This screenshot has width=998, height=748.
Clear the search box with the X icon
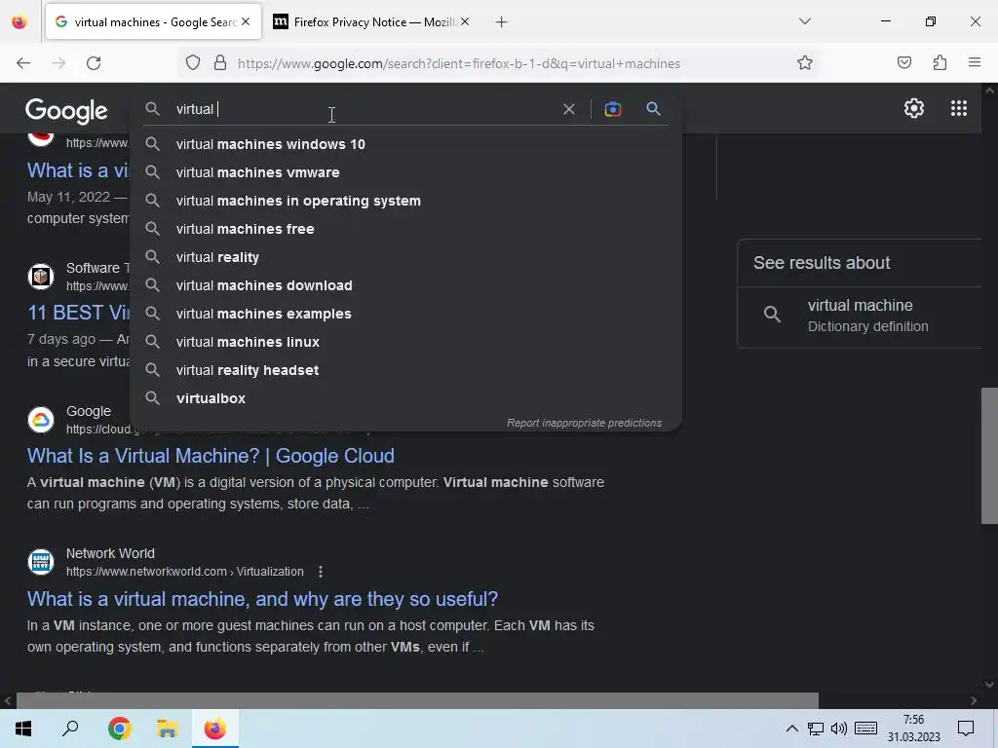tap(569, 109)
